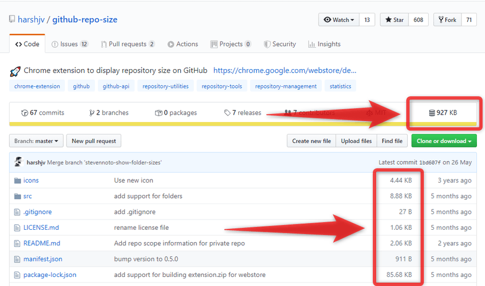Click the New pull request button

(94, 141)
